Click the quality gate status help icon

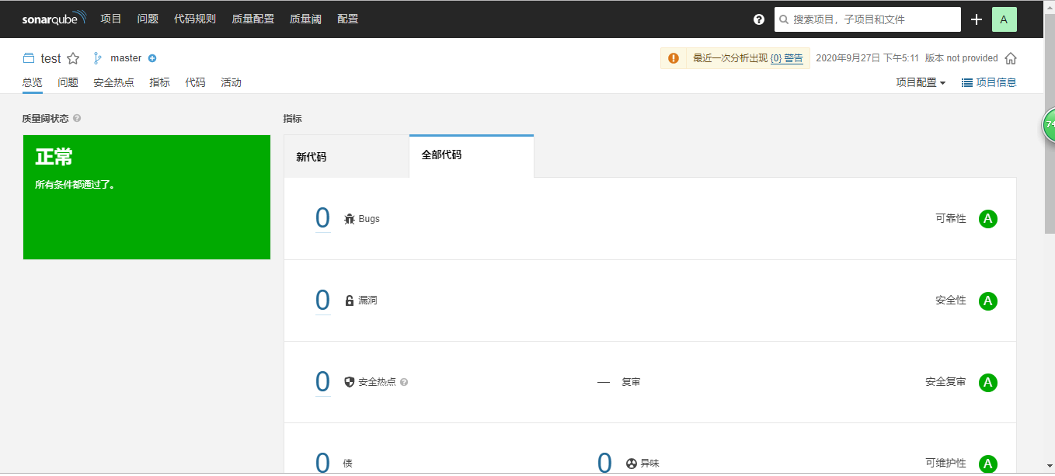[77, 119]
